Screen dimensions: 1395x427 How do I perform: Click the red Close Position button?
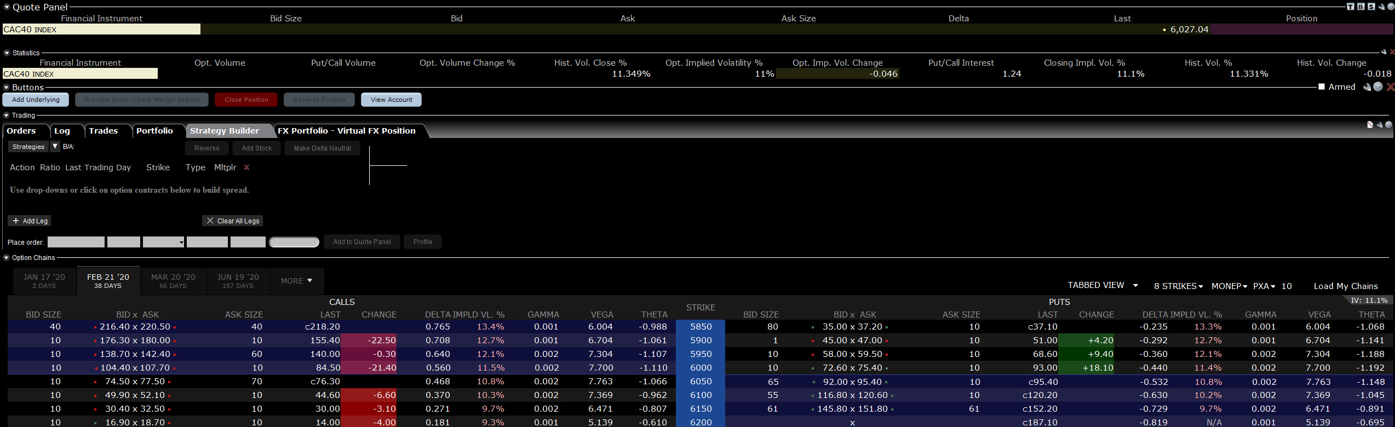pos(246,100)
